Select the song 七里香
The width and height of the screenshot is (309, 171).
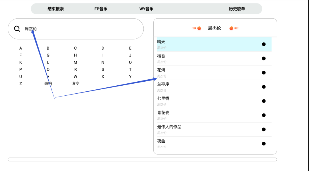click(x=214, y=101)
